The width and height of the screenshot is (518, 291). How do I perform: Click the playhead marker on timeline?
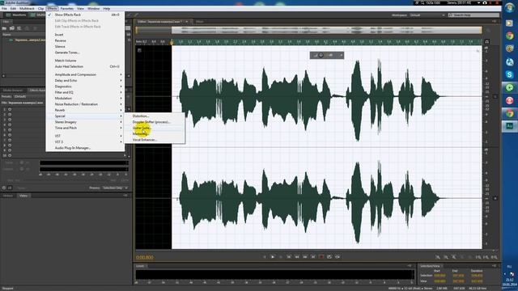click(172, 42)
